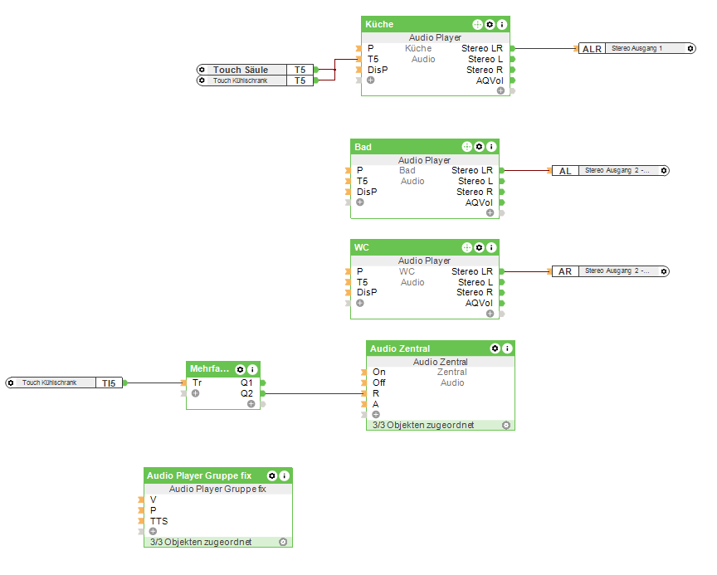This screenshot has height=575, width=717.
Task: Open settings gear on Bad block
Action: click(479, 147)
